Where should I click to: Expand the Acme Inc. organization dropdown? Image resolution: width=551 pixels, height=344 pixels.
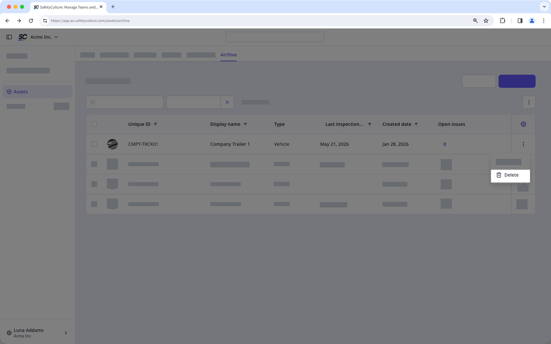pos(44,37)
